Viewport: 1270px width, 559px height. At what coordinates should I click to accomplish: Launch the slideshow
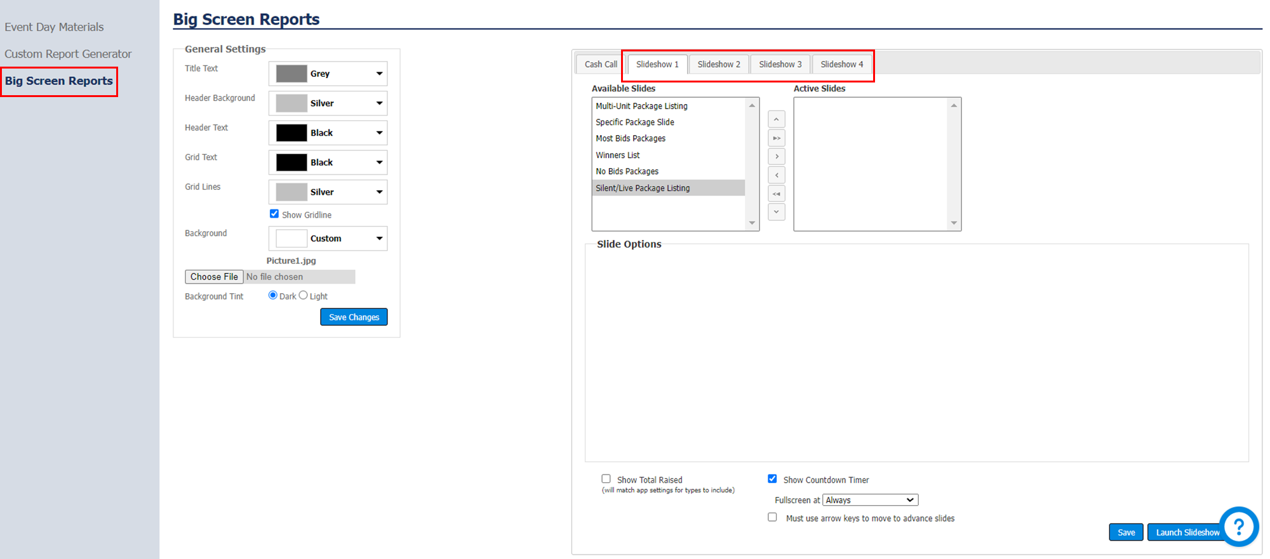pyautogui.click(x=1187, y=532)
